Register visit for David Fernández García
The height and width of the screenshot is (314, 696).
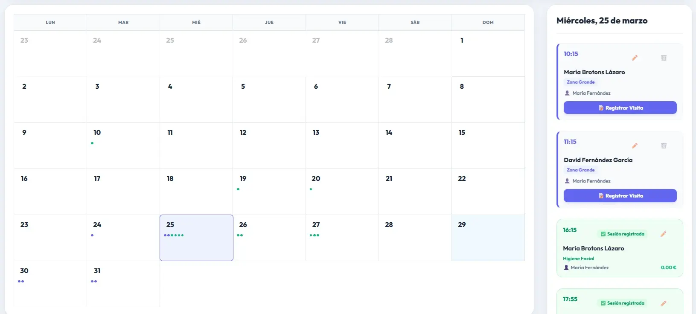pyautogui.click(x=620, y=196)
